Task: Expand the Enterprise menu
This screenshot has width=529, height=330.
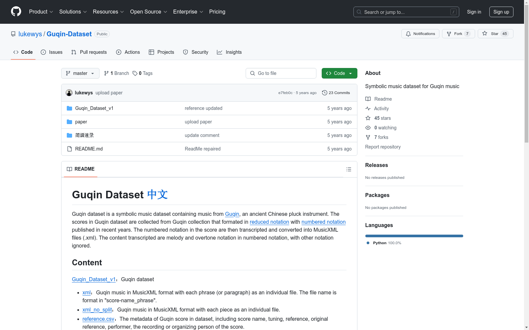Action: (x=188, y=12)
